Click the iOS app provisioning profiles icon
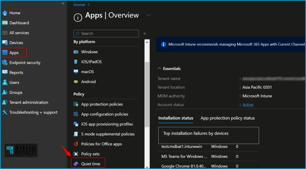306x169 pixels. click(76, 124)
